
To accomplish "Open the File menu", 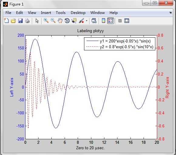I will 8,13.
